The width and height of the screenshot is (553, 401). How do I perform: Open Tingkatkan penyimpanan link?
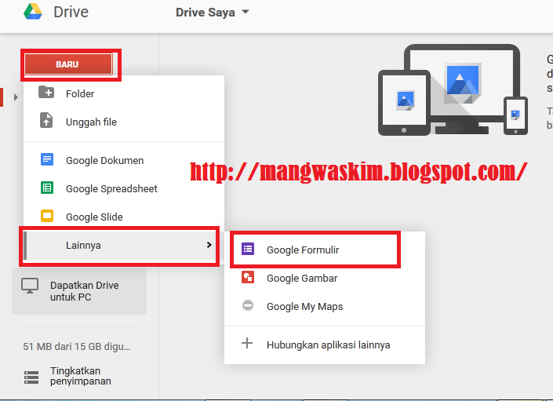[x=81, y=376]
